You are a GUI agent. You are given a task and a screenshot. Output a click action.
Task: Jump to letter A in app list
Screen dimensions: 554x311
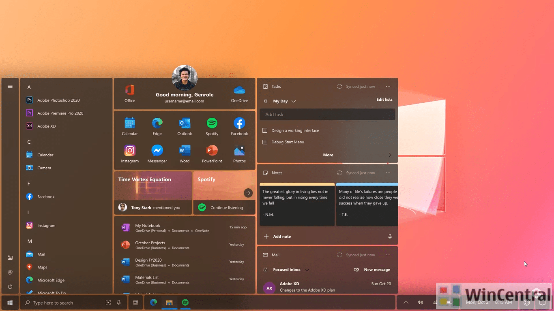(29, 87)
